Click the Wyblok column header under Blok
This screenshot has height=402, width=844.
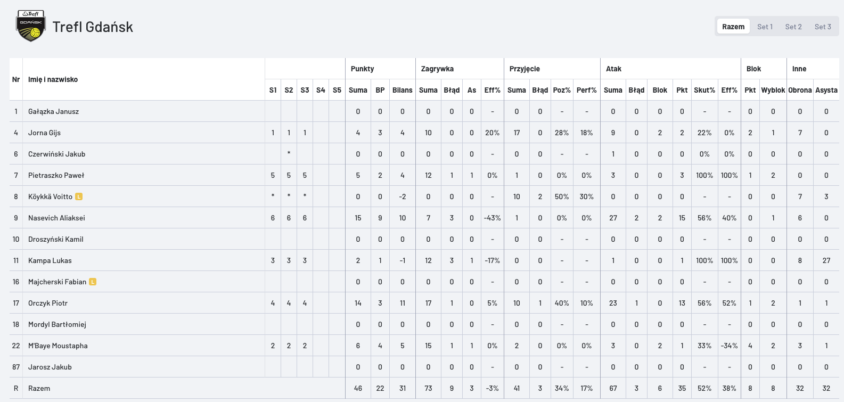click(773, 90)
